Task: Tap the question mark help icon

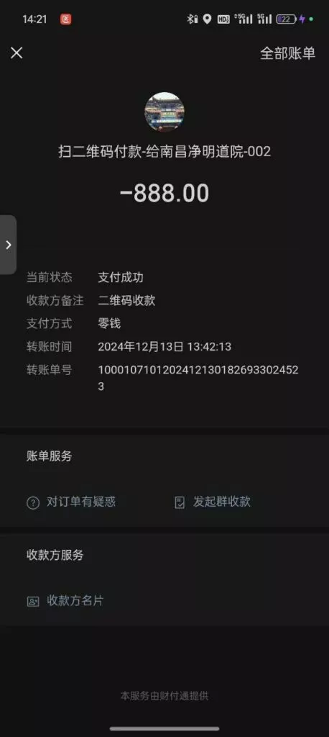Action: (x=33, y=502)
